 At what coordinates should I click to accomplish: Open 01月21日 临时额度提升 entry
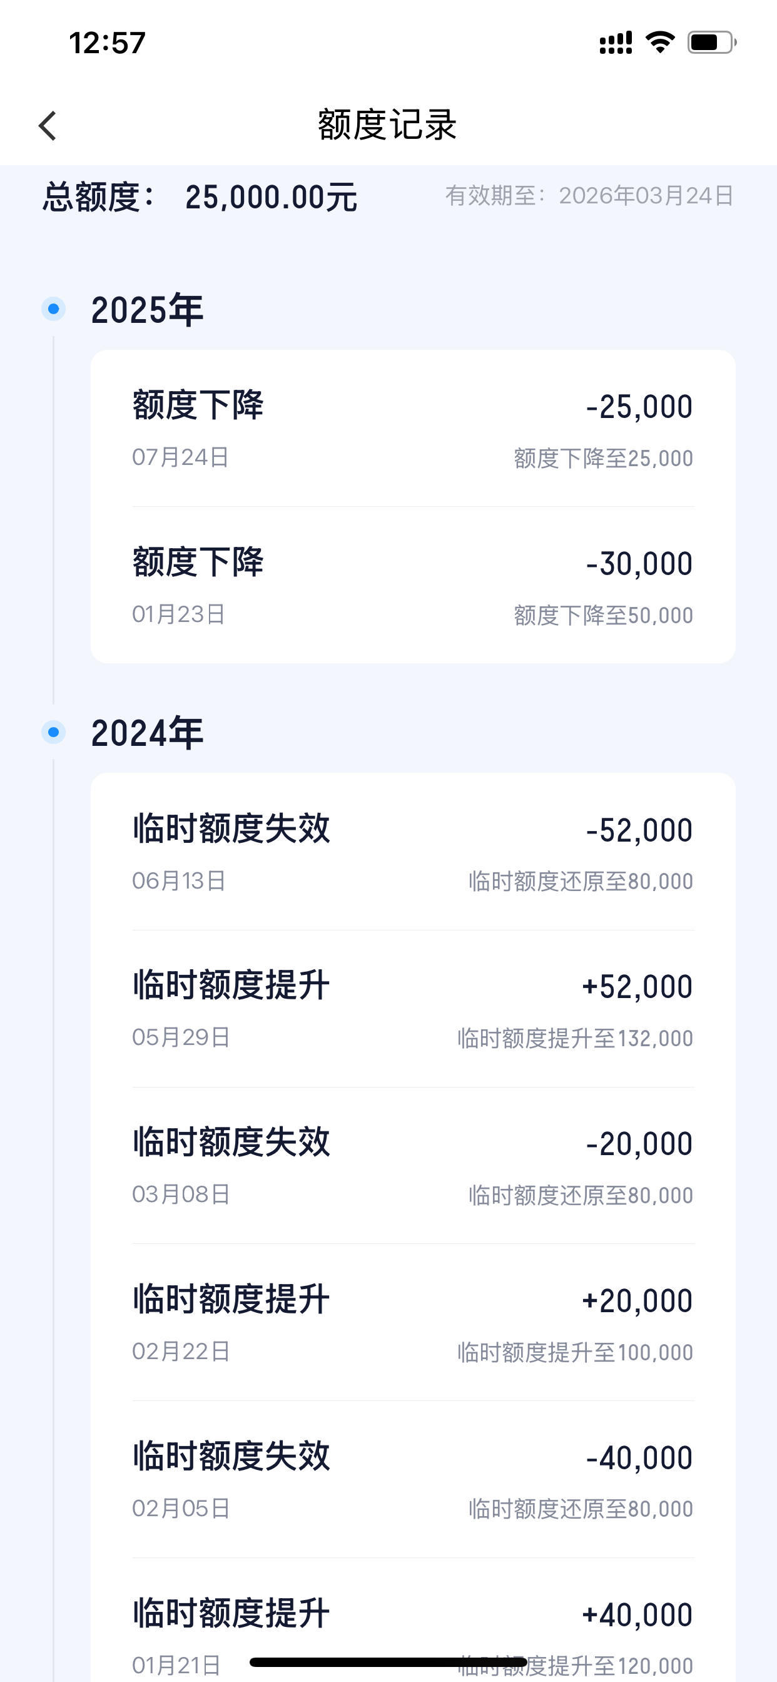413,1620
